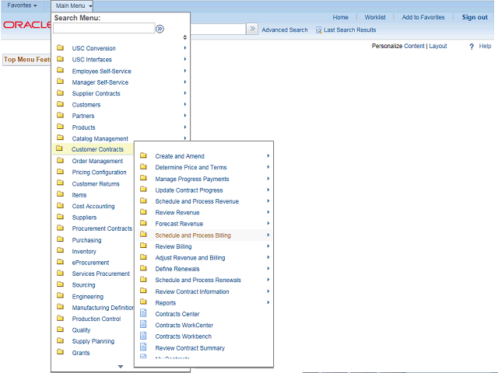Viewport: 498px width, 373px height.
Task: Expand the USC Conversion submenu arrow
Action: 185,48
